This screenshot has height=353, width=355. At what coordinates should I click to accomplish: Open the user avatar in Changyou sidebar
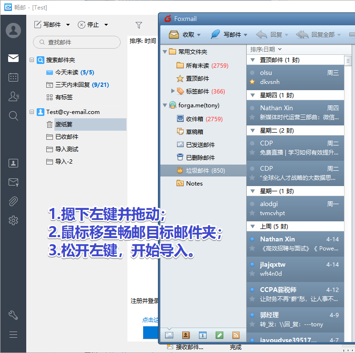click(x=13, y=31)
